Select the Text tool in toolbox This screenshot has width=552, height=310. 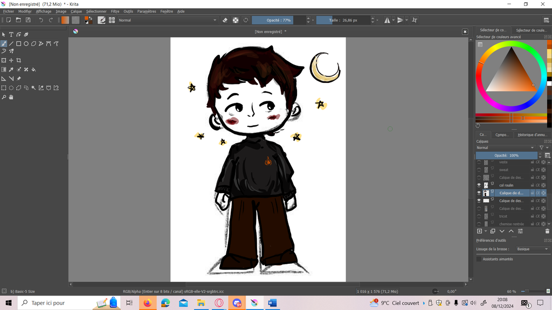pyautogui.click(x=11, y=34)
